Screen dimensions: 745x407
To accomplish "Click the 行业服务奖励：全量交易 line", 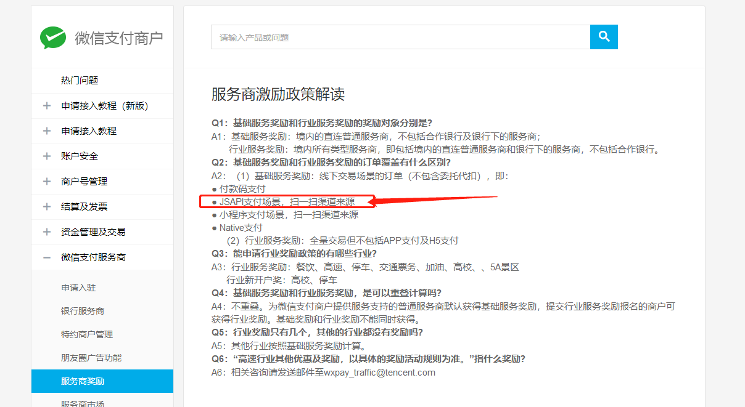I will point(342,241).
